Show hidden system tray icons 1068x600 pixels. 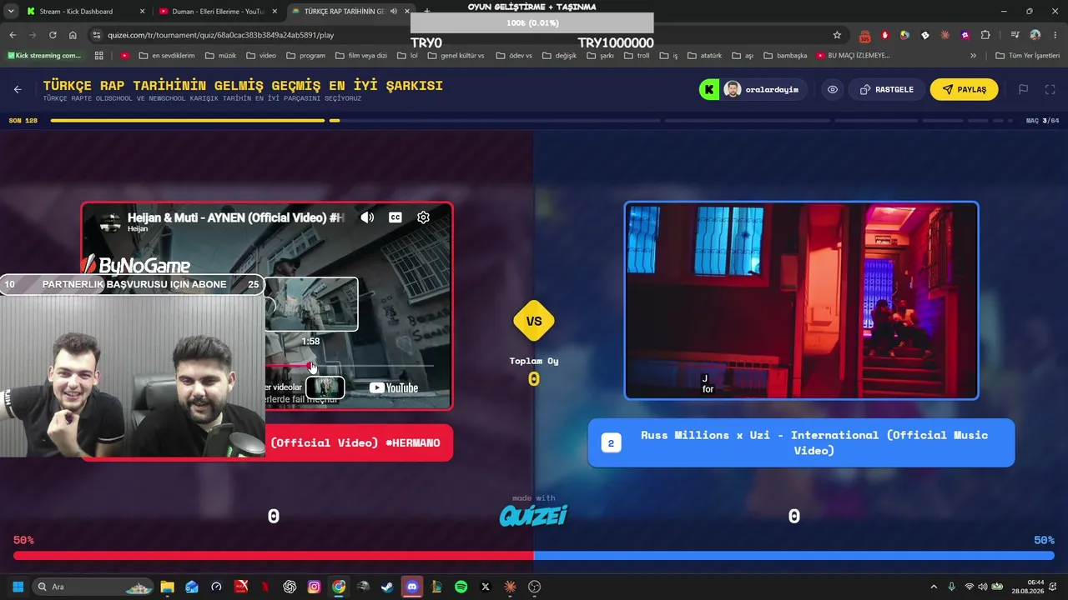pos(934,587)
